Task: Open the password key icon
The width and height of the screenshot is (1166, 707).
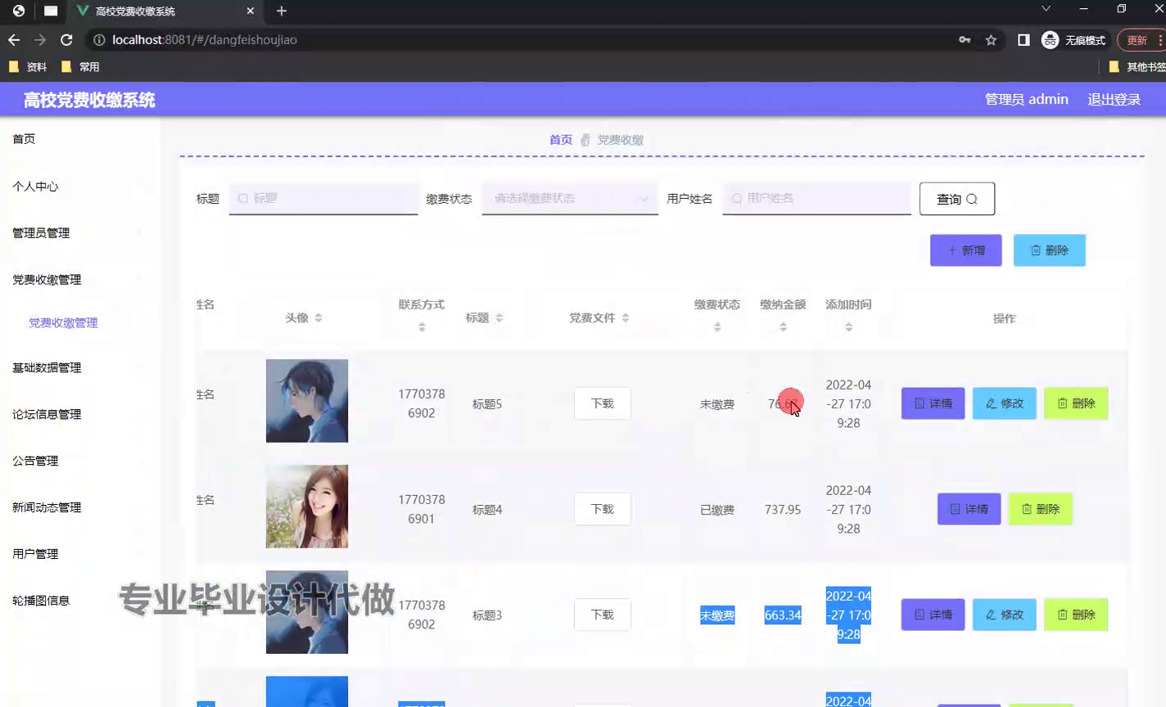Action: [965, 39]
